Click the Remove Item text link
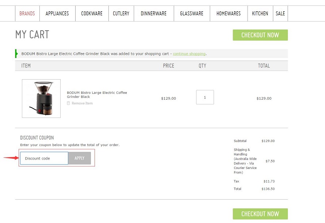Viewport: 325px width, 223px height. tap(82, 103)
